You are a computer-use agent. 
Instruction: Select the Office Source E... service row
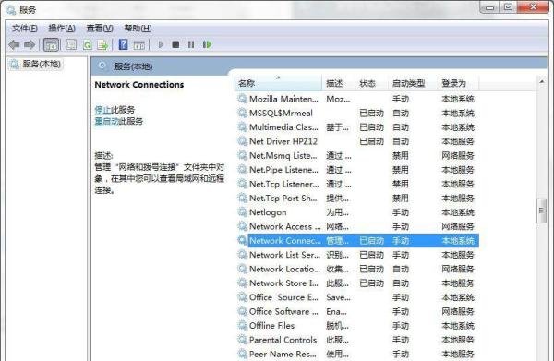coord(356,297)
